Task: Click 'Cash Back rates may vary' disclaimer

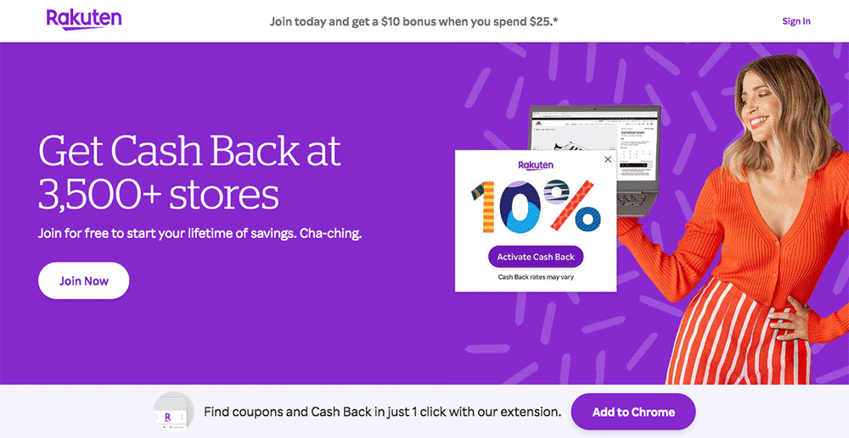Action: coord(536,277)
